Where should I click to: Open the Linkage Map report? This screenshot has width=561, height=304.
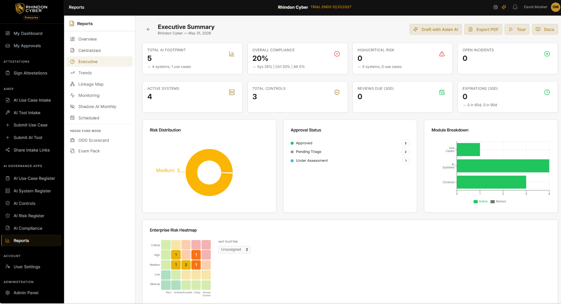tap(99, 84)
